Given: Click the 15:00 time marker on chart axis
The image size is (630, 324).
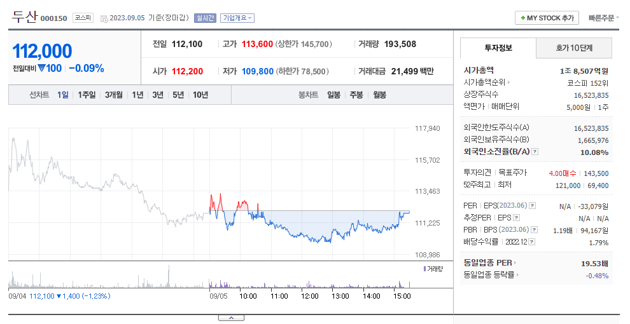Looking at the screenshot, I should pos(402,296).
